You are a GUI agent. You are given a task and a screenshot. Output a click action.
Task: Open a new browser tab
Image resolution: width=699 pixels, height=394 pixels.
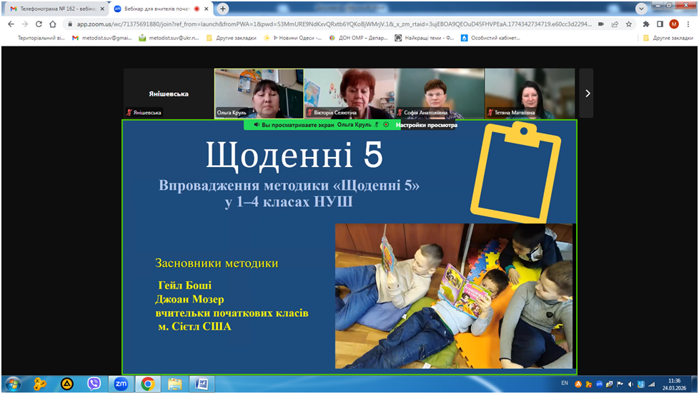(223, 9)
